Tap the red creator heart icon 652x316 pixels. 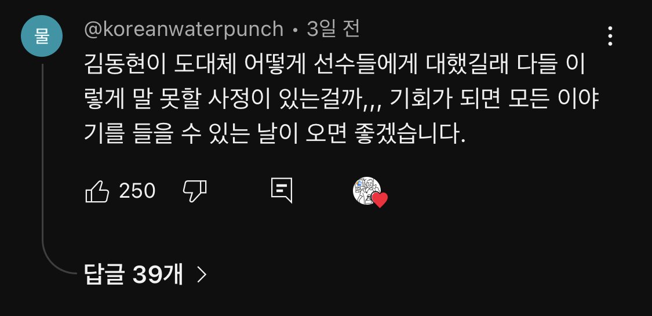[379, 201]
